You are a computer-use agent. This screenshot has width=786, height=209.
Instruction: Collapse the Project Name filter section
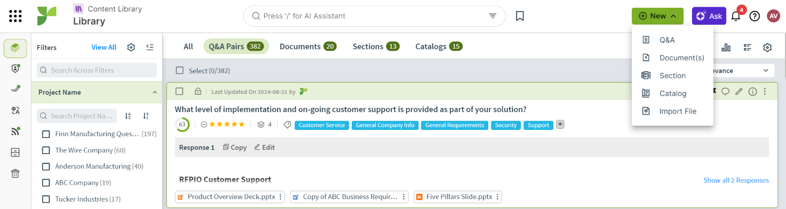click(154, 92)
